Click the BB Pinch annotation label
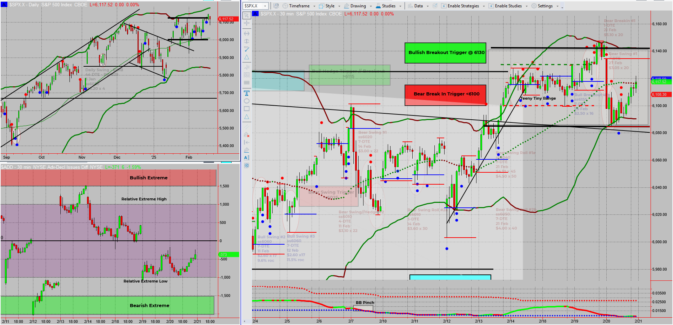 365,303
